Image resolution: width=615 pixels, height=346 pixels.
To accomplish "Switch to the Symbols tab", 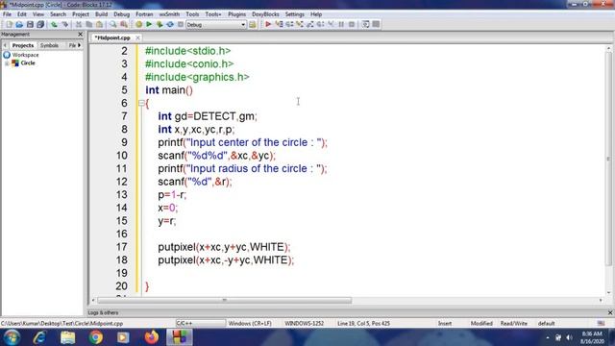I will click(49, 45).
